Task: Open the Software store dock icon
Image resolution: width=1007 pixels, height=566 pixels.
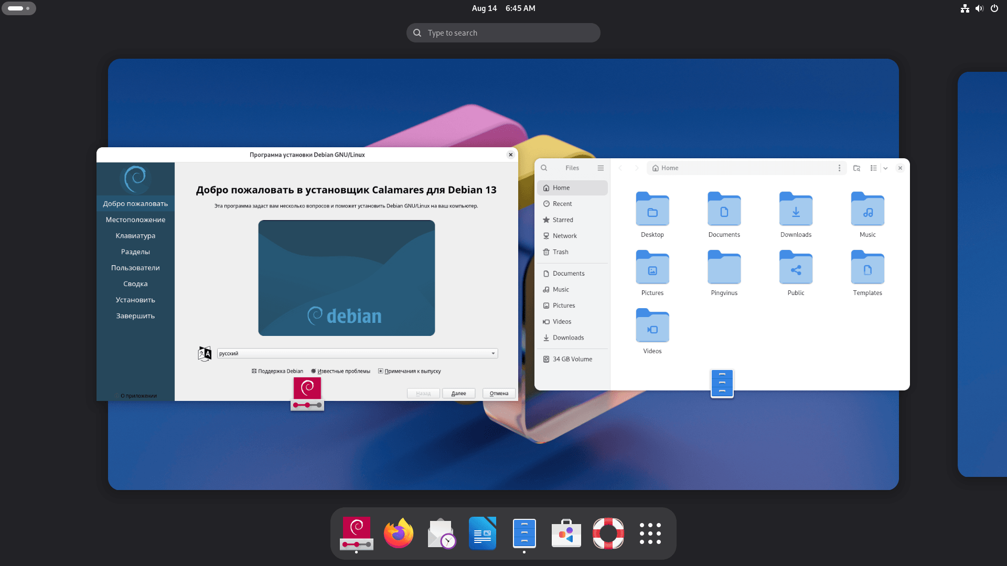Action: point(566,534)
